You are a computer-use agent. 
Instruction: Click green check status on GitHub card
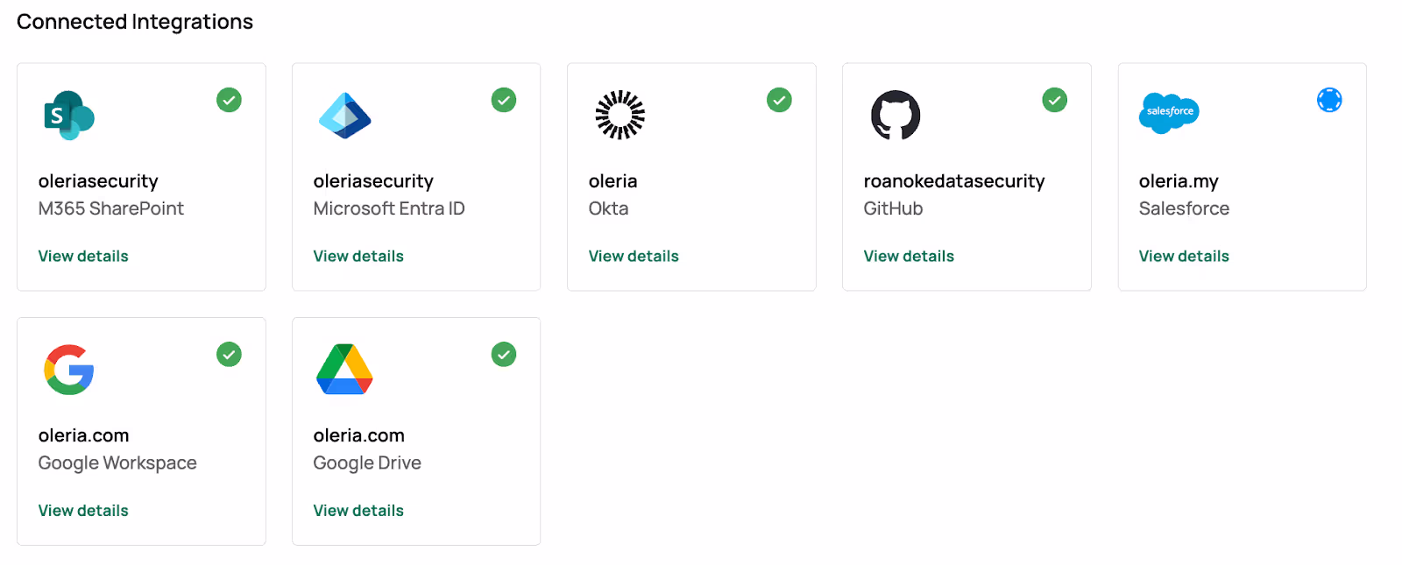[1054, 100]
